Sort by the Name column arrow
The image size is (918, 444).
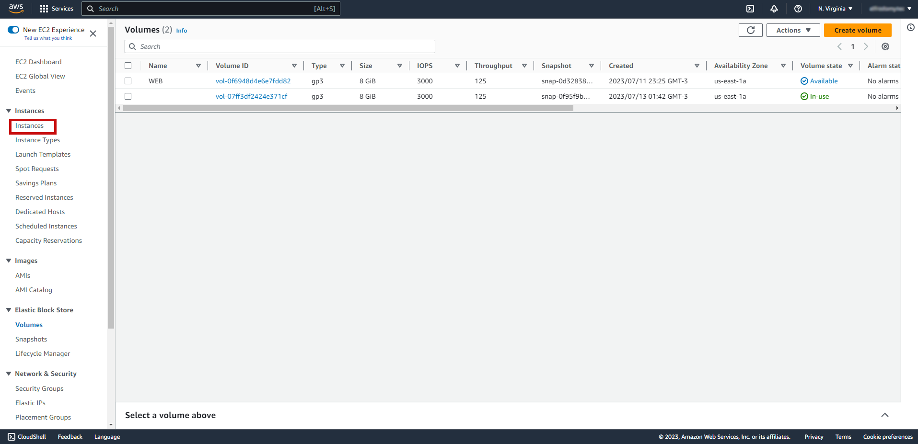[x=198, y=66]
